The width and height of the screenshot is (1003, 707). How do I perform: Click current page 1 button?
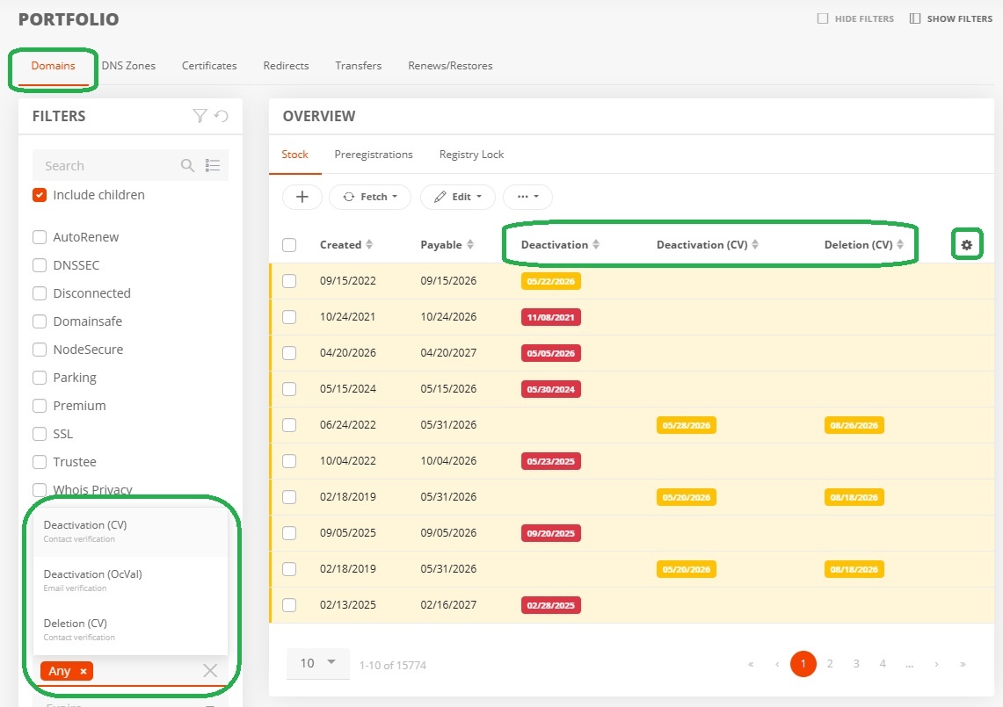click(803, 664)
